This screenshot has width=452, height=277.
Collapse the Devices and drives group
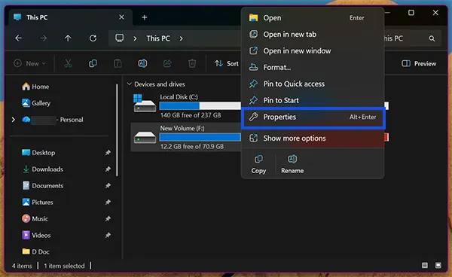130,84
